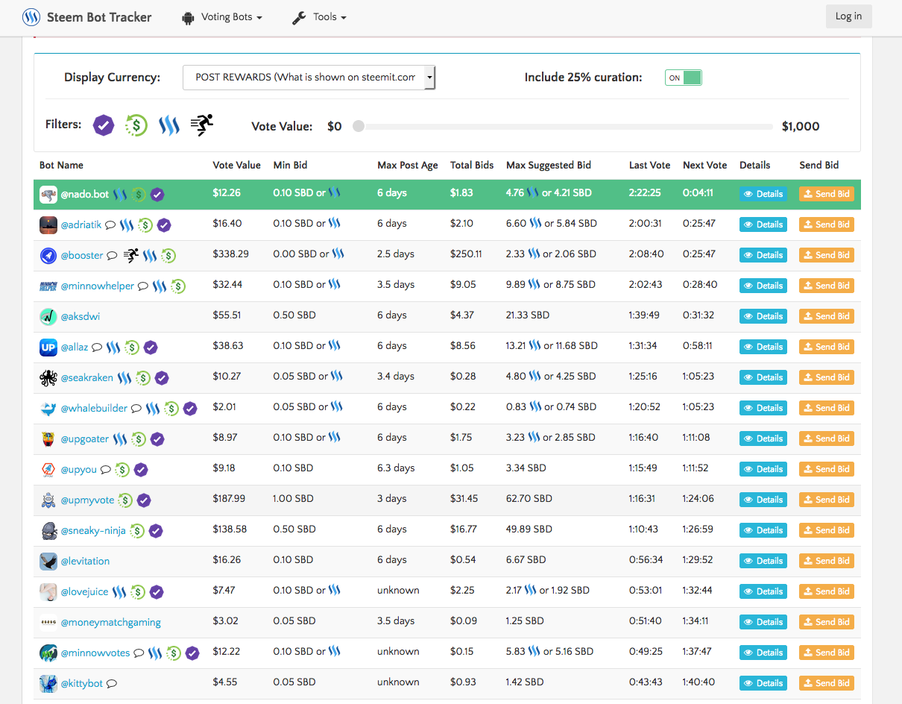Expand the Voting Bots menu
The image size is (902, 704).
click(222, 17)
